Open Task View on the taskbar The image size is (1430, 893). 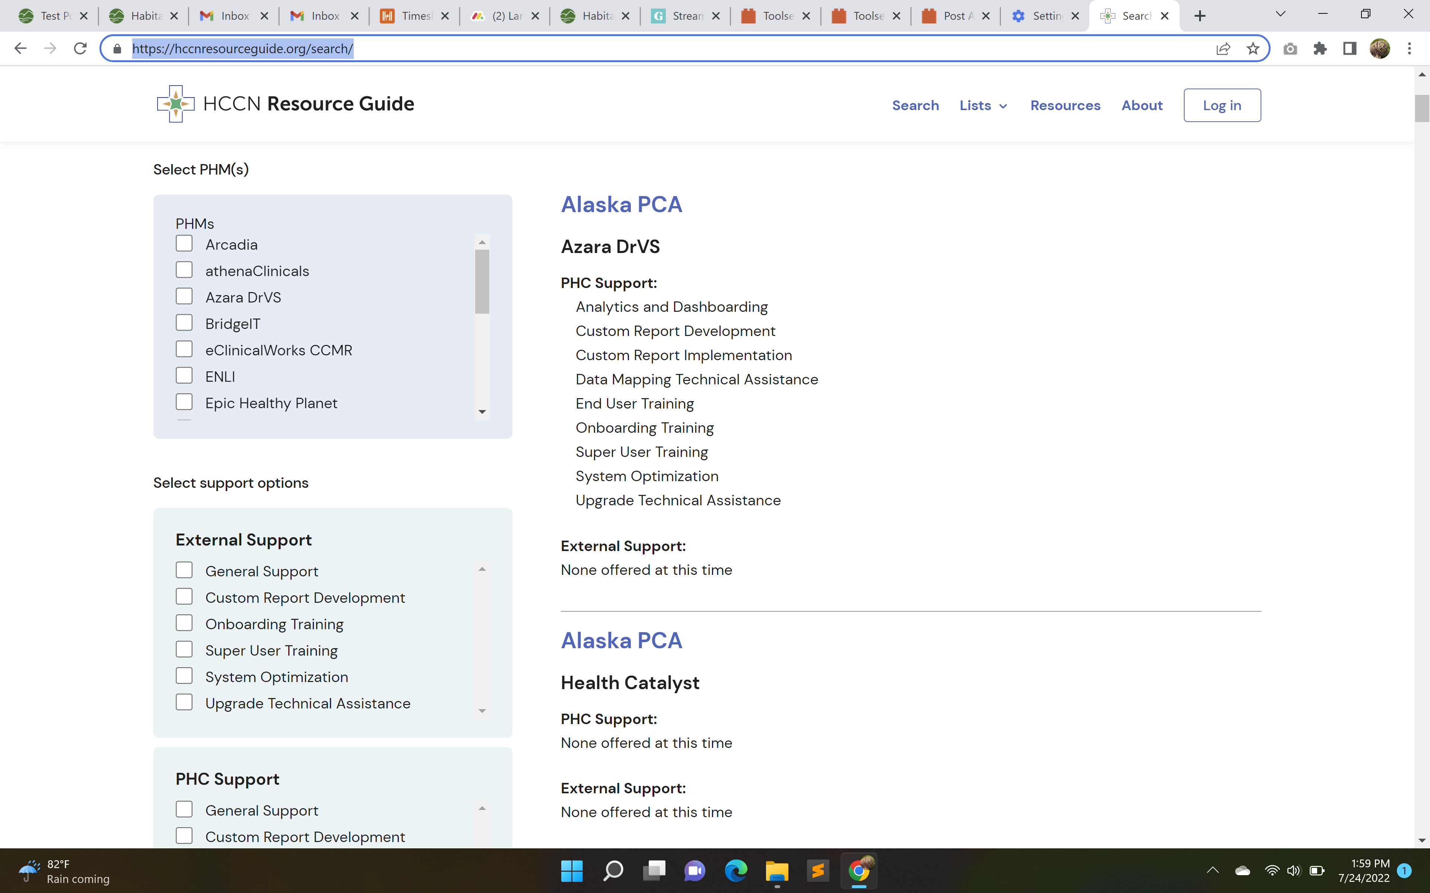point(654,871)
